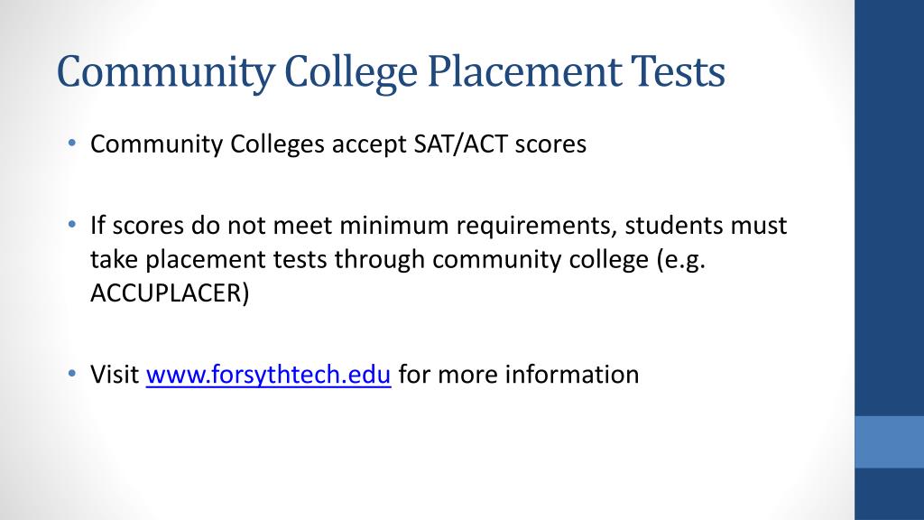Click the text 'for more information'
Viewport: 924px width, 520px height.
tap(519, 375)
